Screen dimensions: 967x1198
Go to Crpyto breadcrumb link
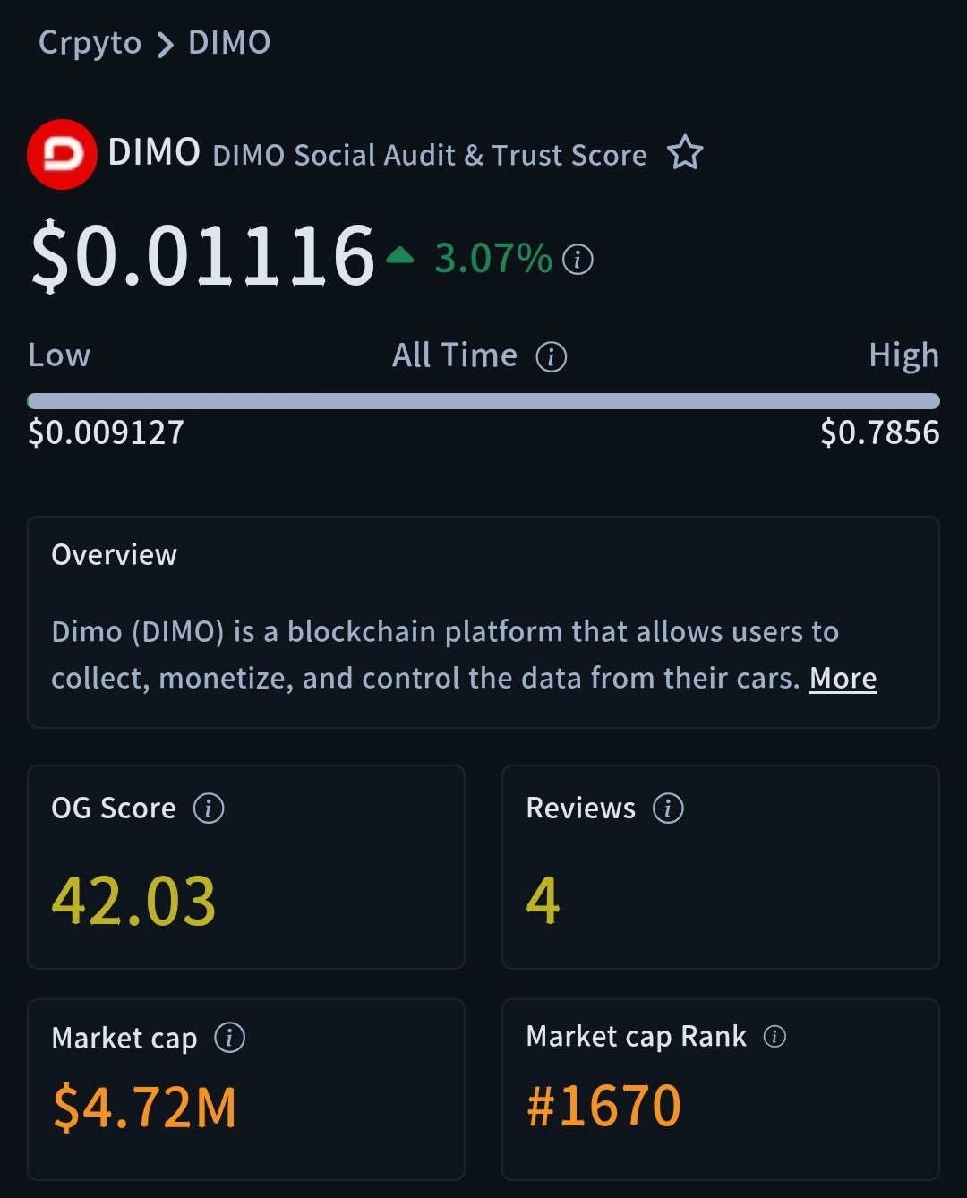90,43
